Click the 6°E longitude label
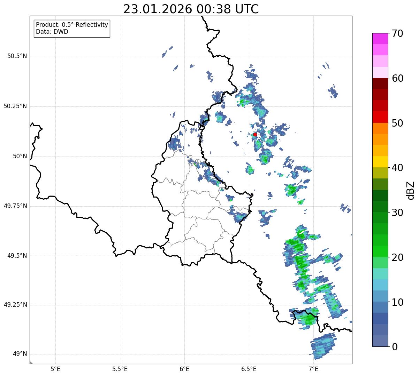This screenshot has width=419, height=376. pyautogui.click(x=184, y=369)
